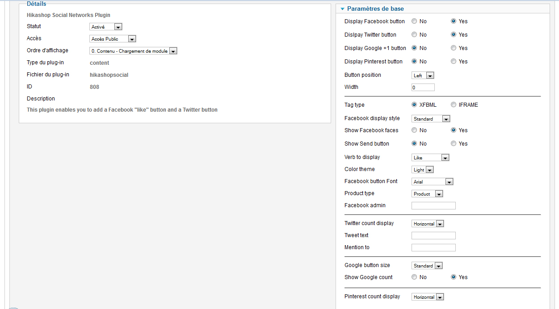559x309 pixels.
Task: Click the Show Google count label
Action: pyautogui.click(x=369, y=277)
